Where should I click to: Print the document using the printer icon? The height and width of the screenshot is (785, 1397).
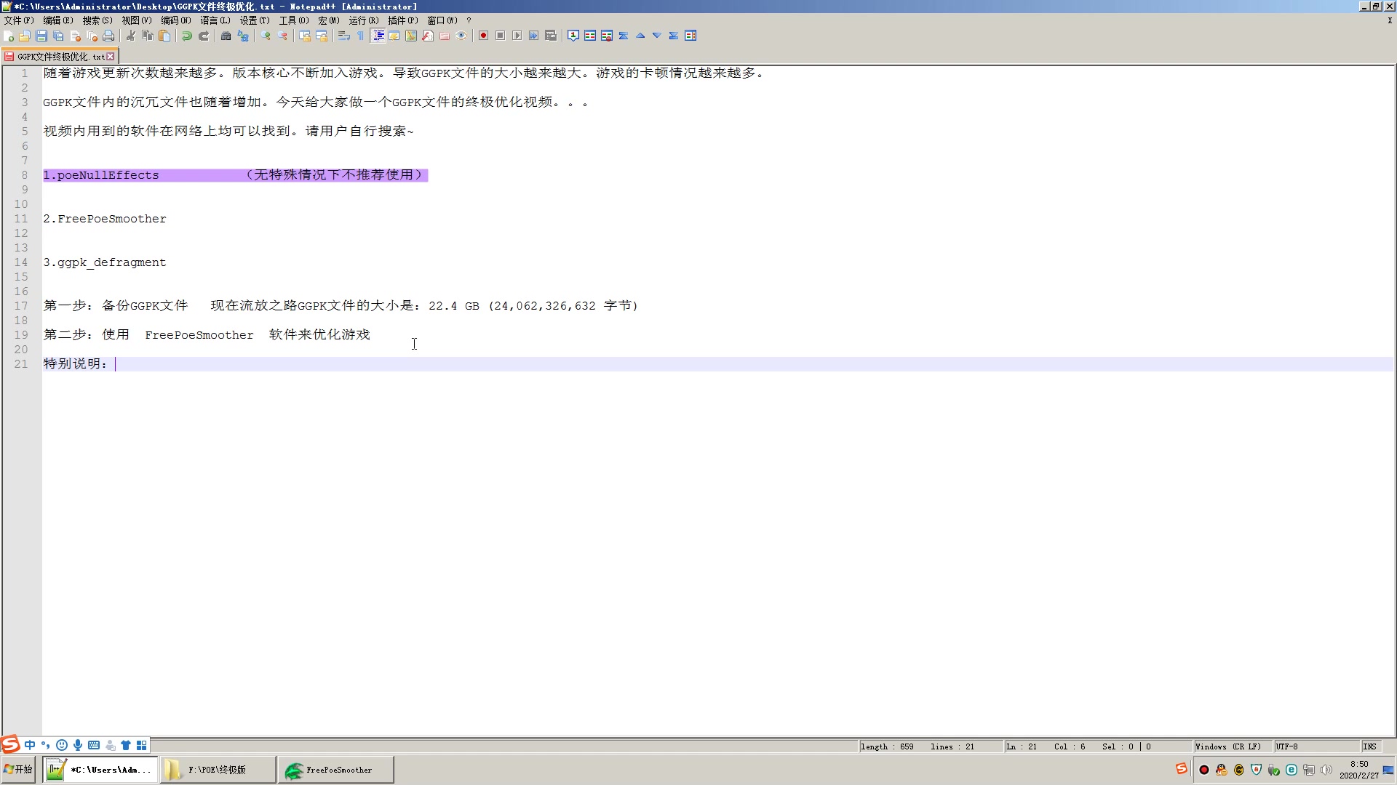(108, 36)
